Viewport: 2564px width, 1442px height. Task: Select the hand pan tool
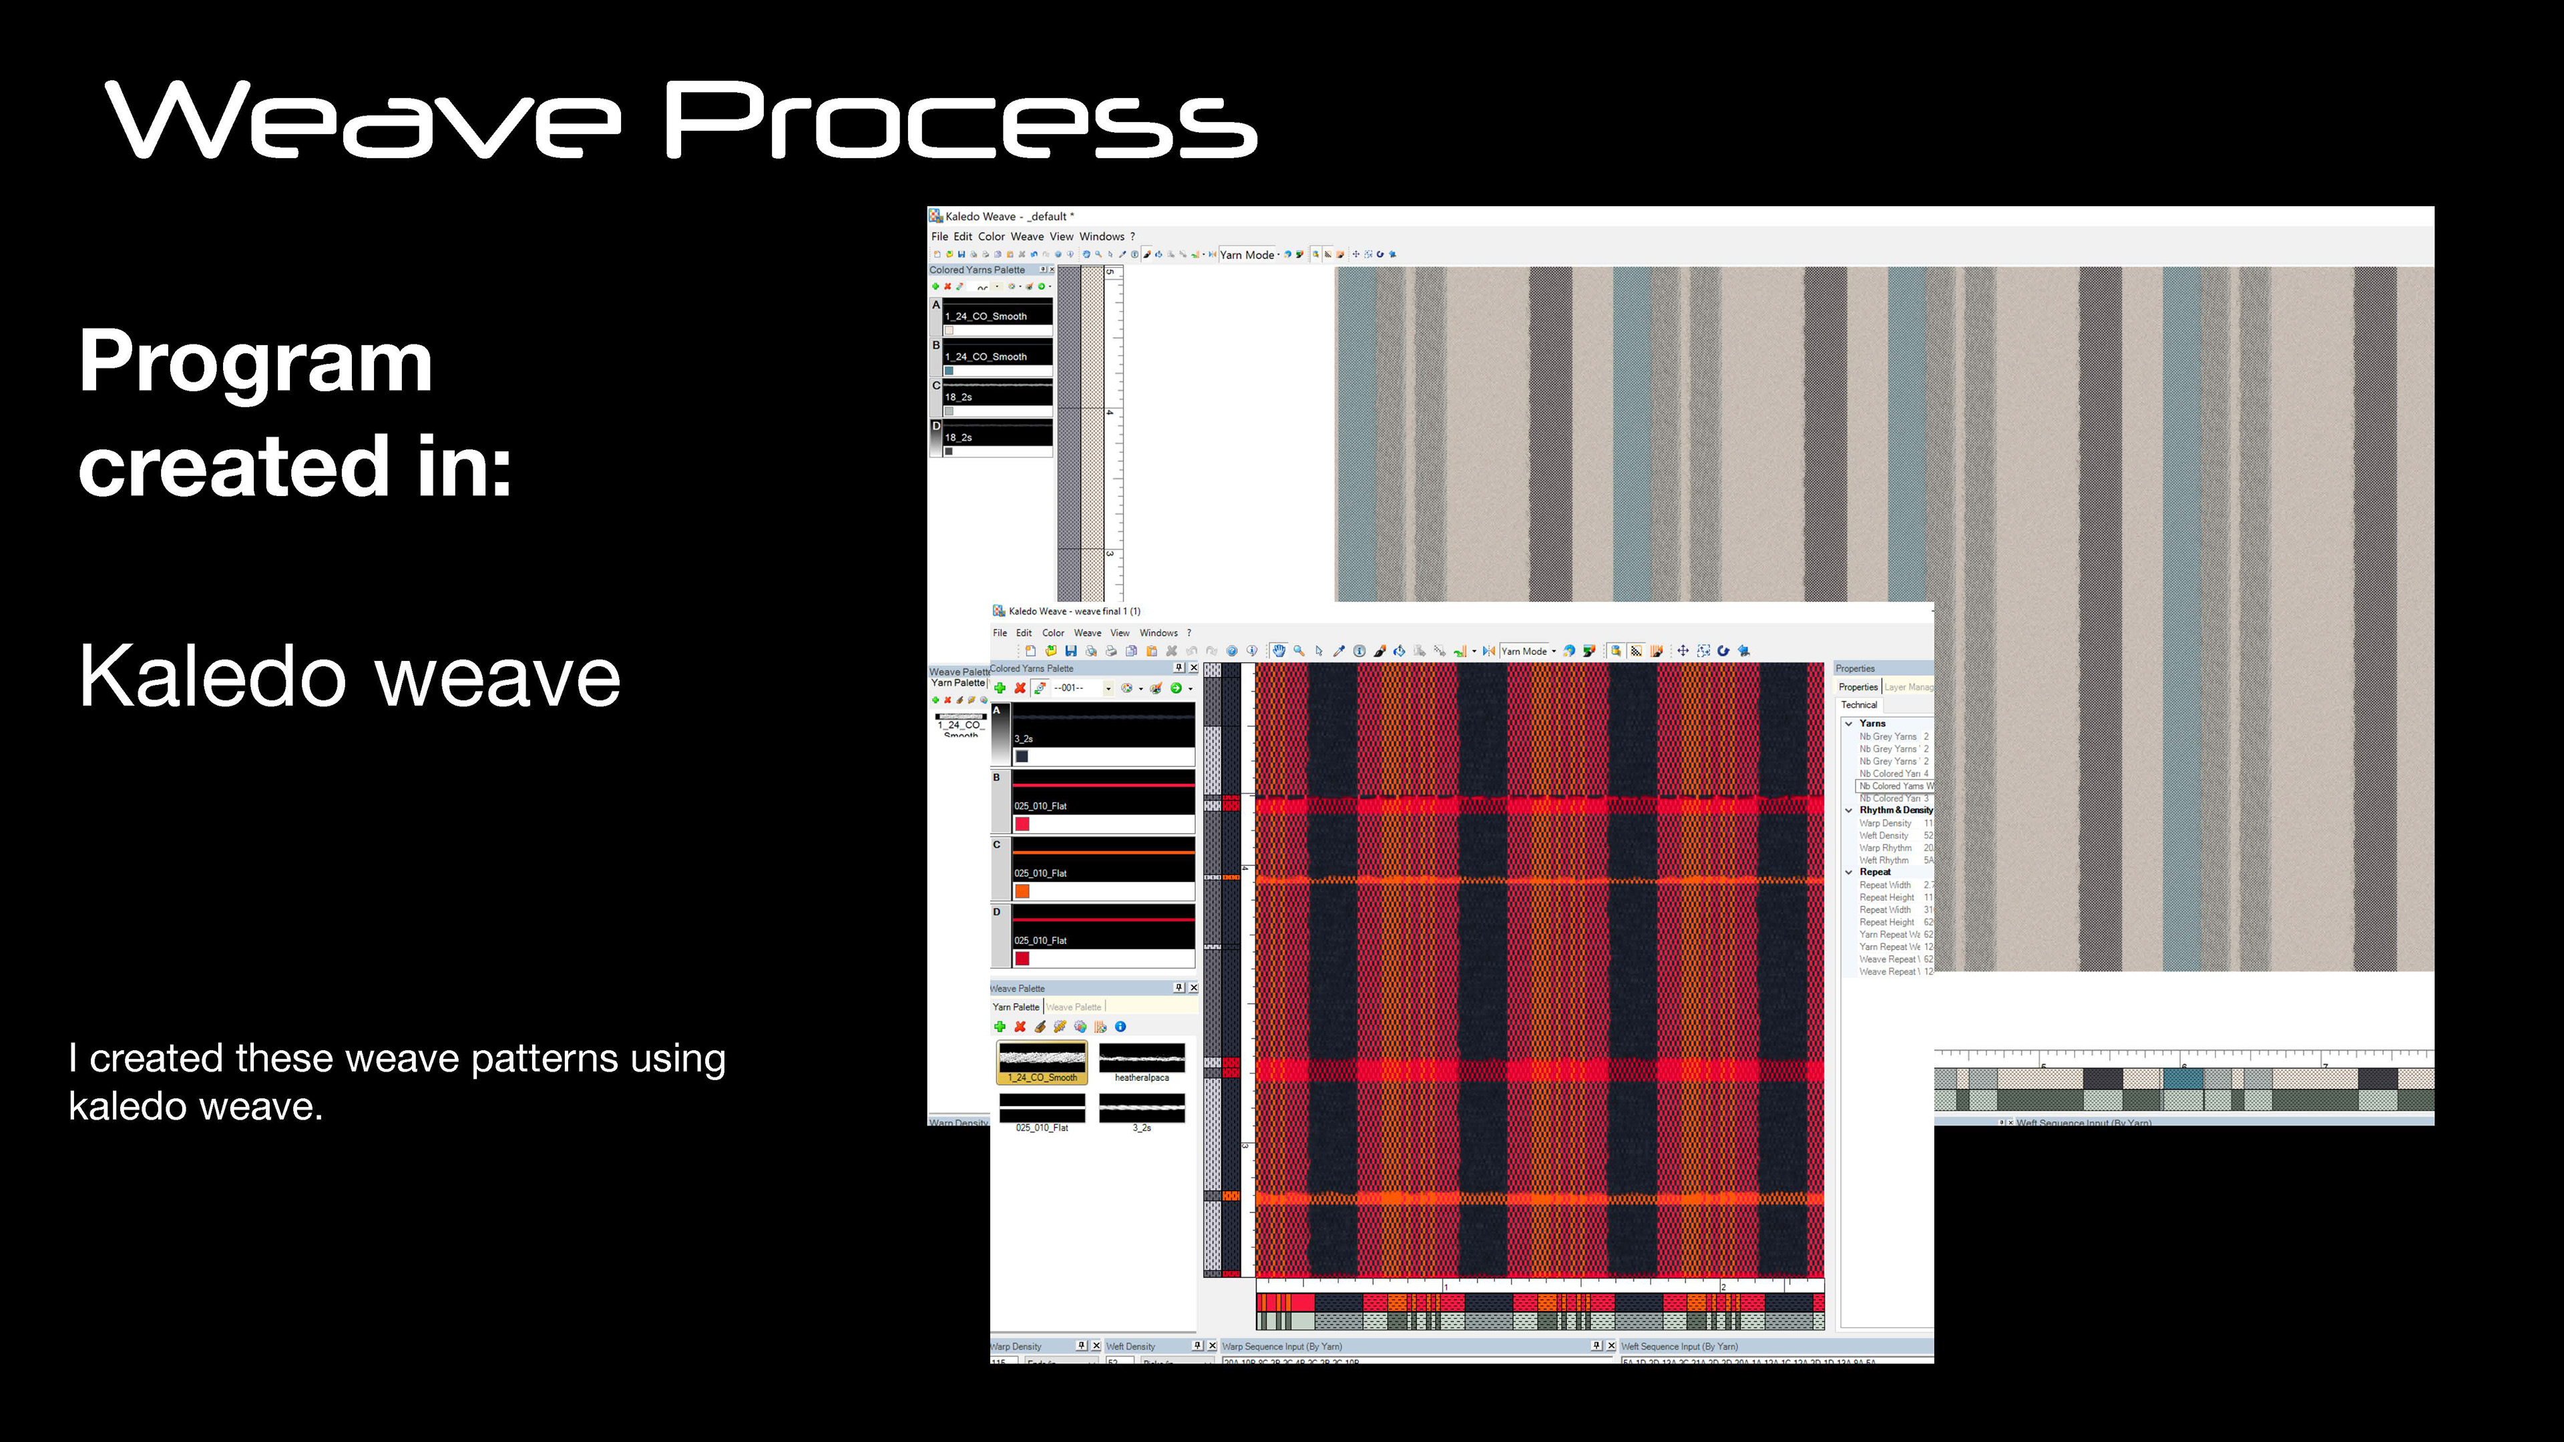click(x=1279, y=651)
